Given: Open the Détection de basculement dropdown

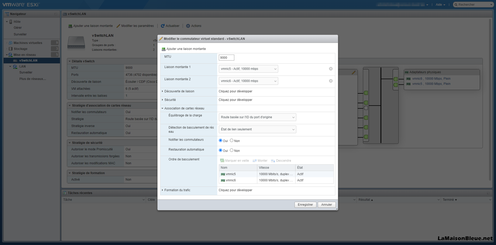Looking at the screenshot, I should [257, 129].
